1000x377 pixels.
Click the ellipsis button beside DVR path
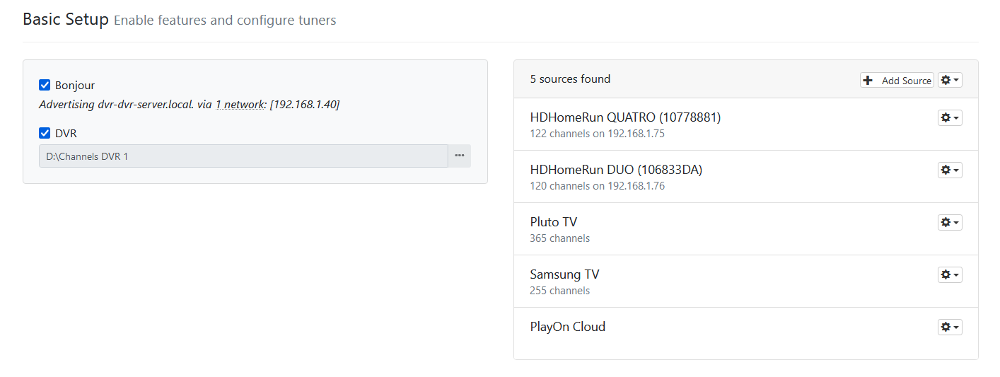pos(459,156)
